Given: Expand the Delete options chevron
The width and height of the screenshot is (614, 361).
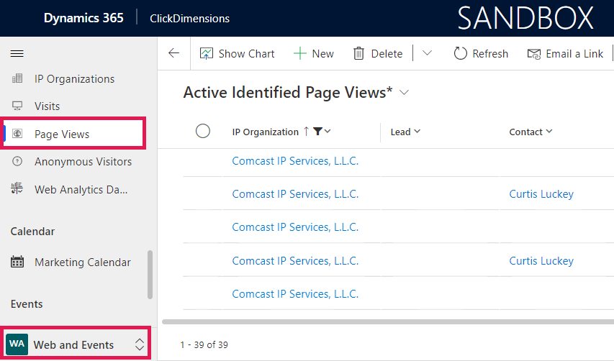Looking at the screenshot, I should pos(428,52).
